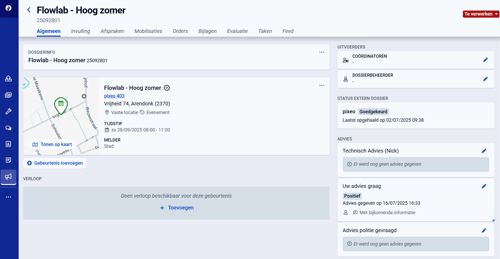Go to the Mobilisaties tab

148,31
